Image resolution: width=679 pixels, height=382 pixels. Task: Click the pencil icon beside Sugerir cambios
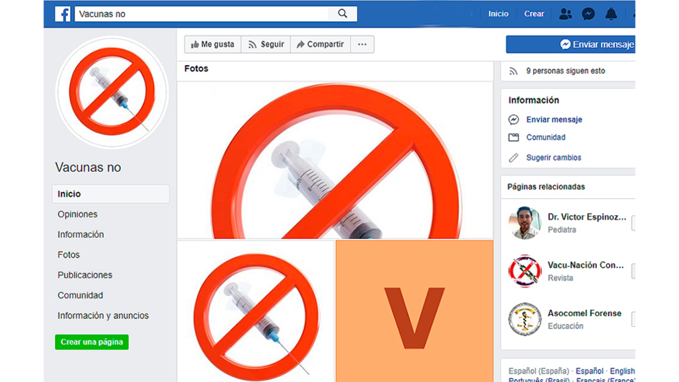point(513,158)
